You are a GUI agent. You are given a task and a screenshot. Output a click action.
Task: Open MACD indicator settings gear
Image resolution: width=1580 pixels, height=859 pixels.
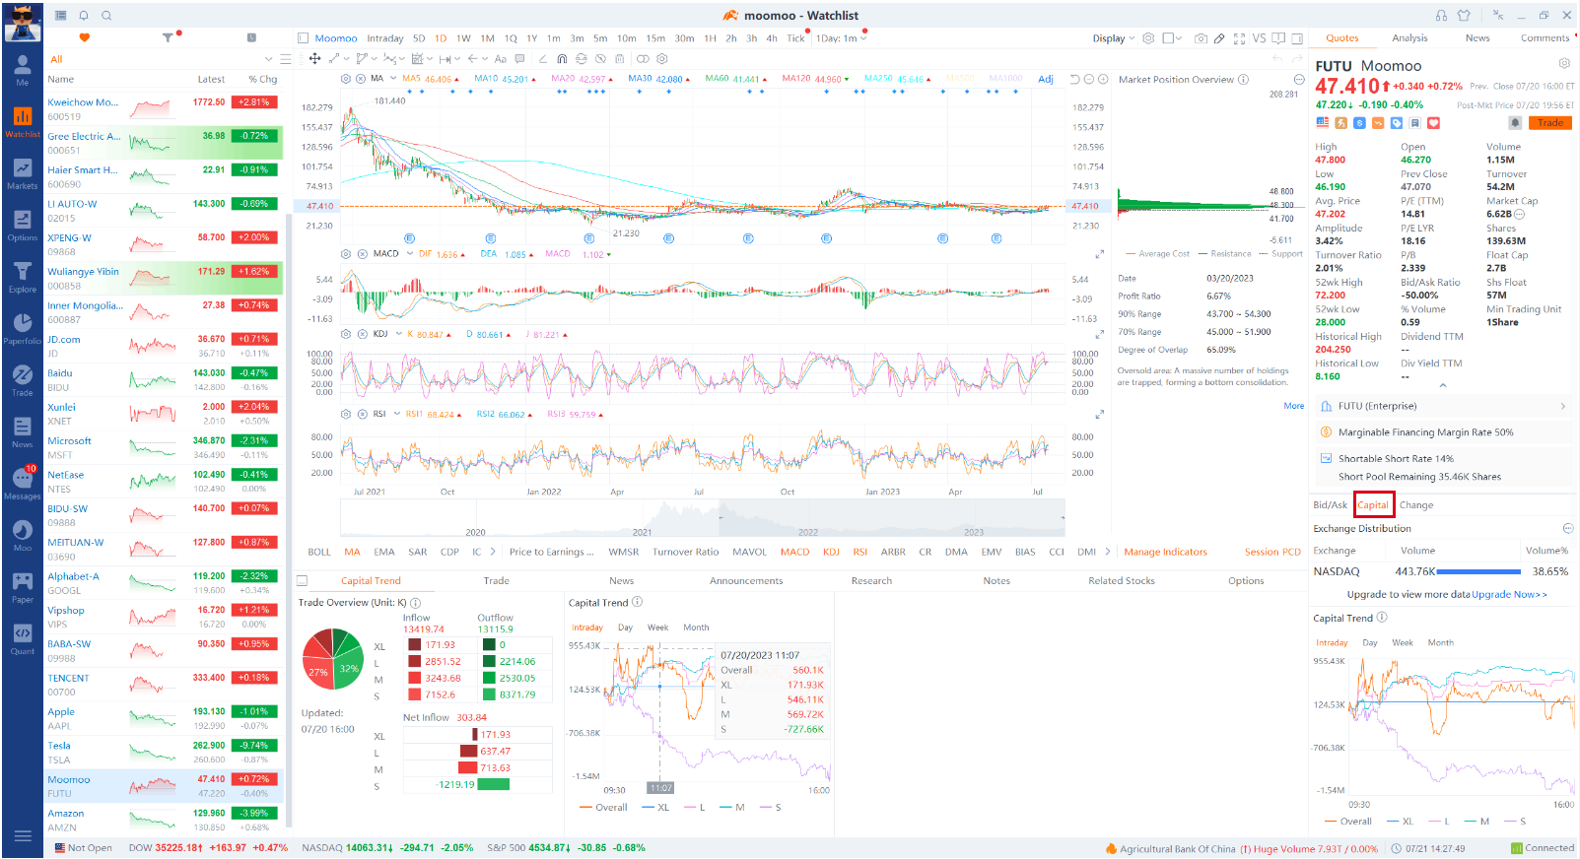(x=346, y=254)
